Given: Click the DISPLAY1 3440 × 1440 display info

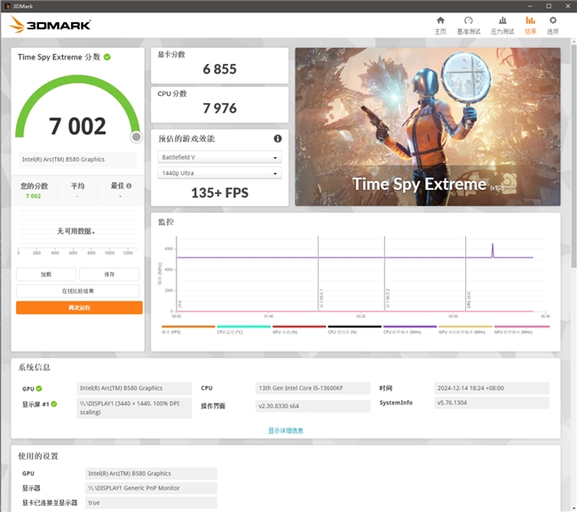Looking at the screenshot, I should (x=134, y=408).
